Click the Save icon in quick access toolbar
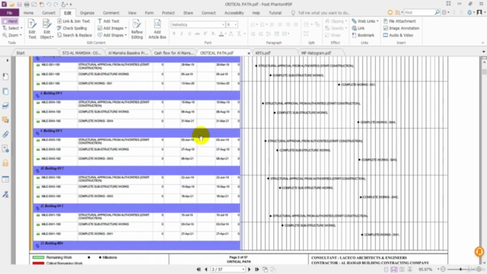This screenshot has height=274, width=487. click(19, 5)
